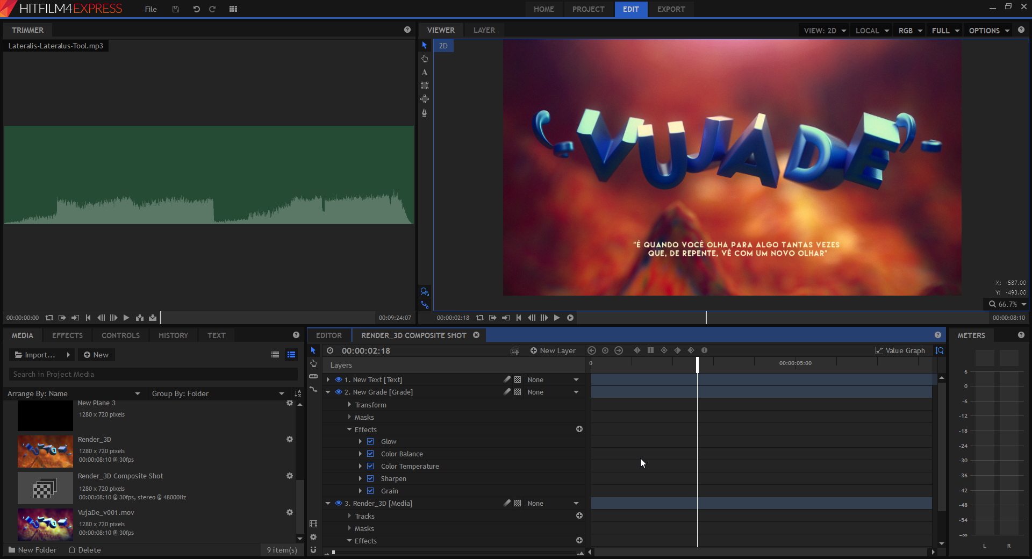The width and height of the screenshot is (1032, 559).
Task: Select the Pen mask tool in viewer
Action: point(425,112)
